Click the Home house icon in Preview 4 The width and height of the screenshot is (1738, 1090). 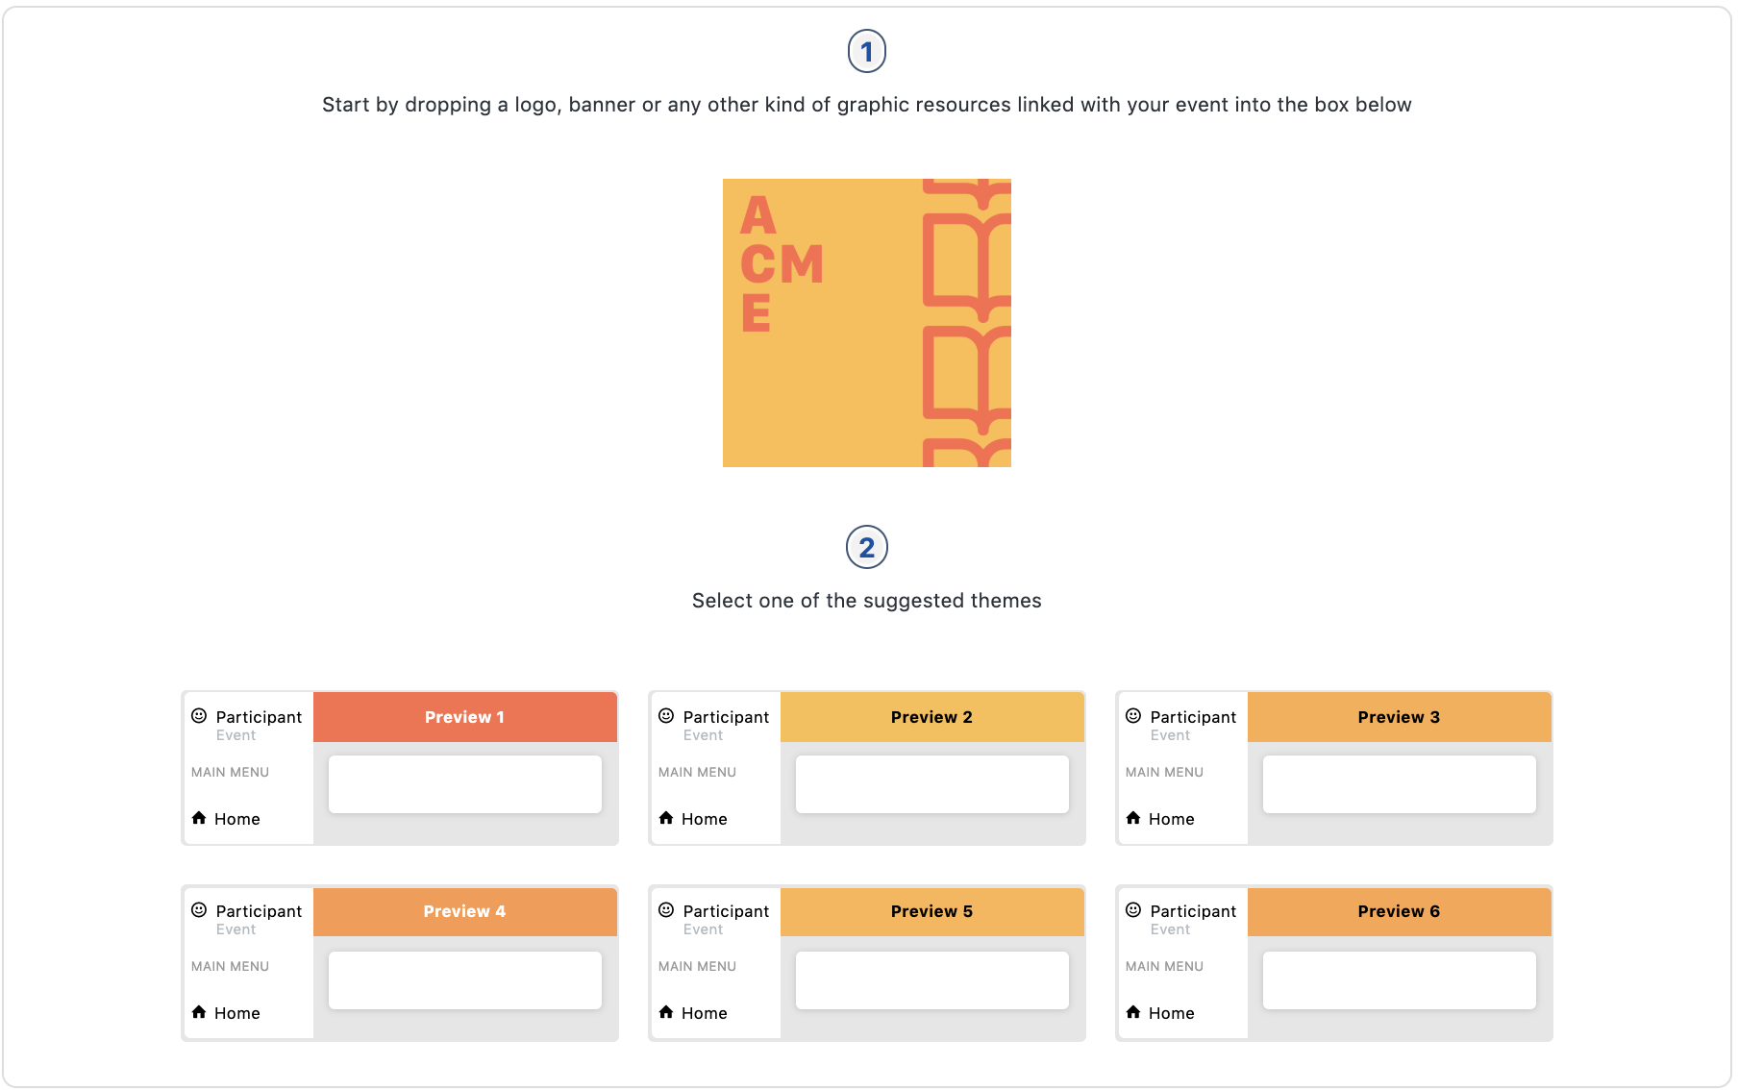click(199, 1012)
